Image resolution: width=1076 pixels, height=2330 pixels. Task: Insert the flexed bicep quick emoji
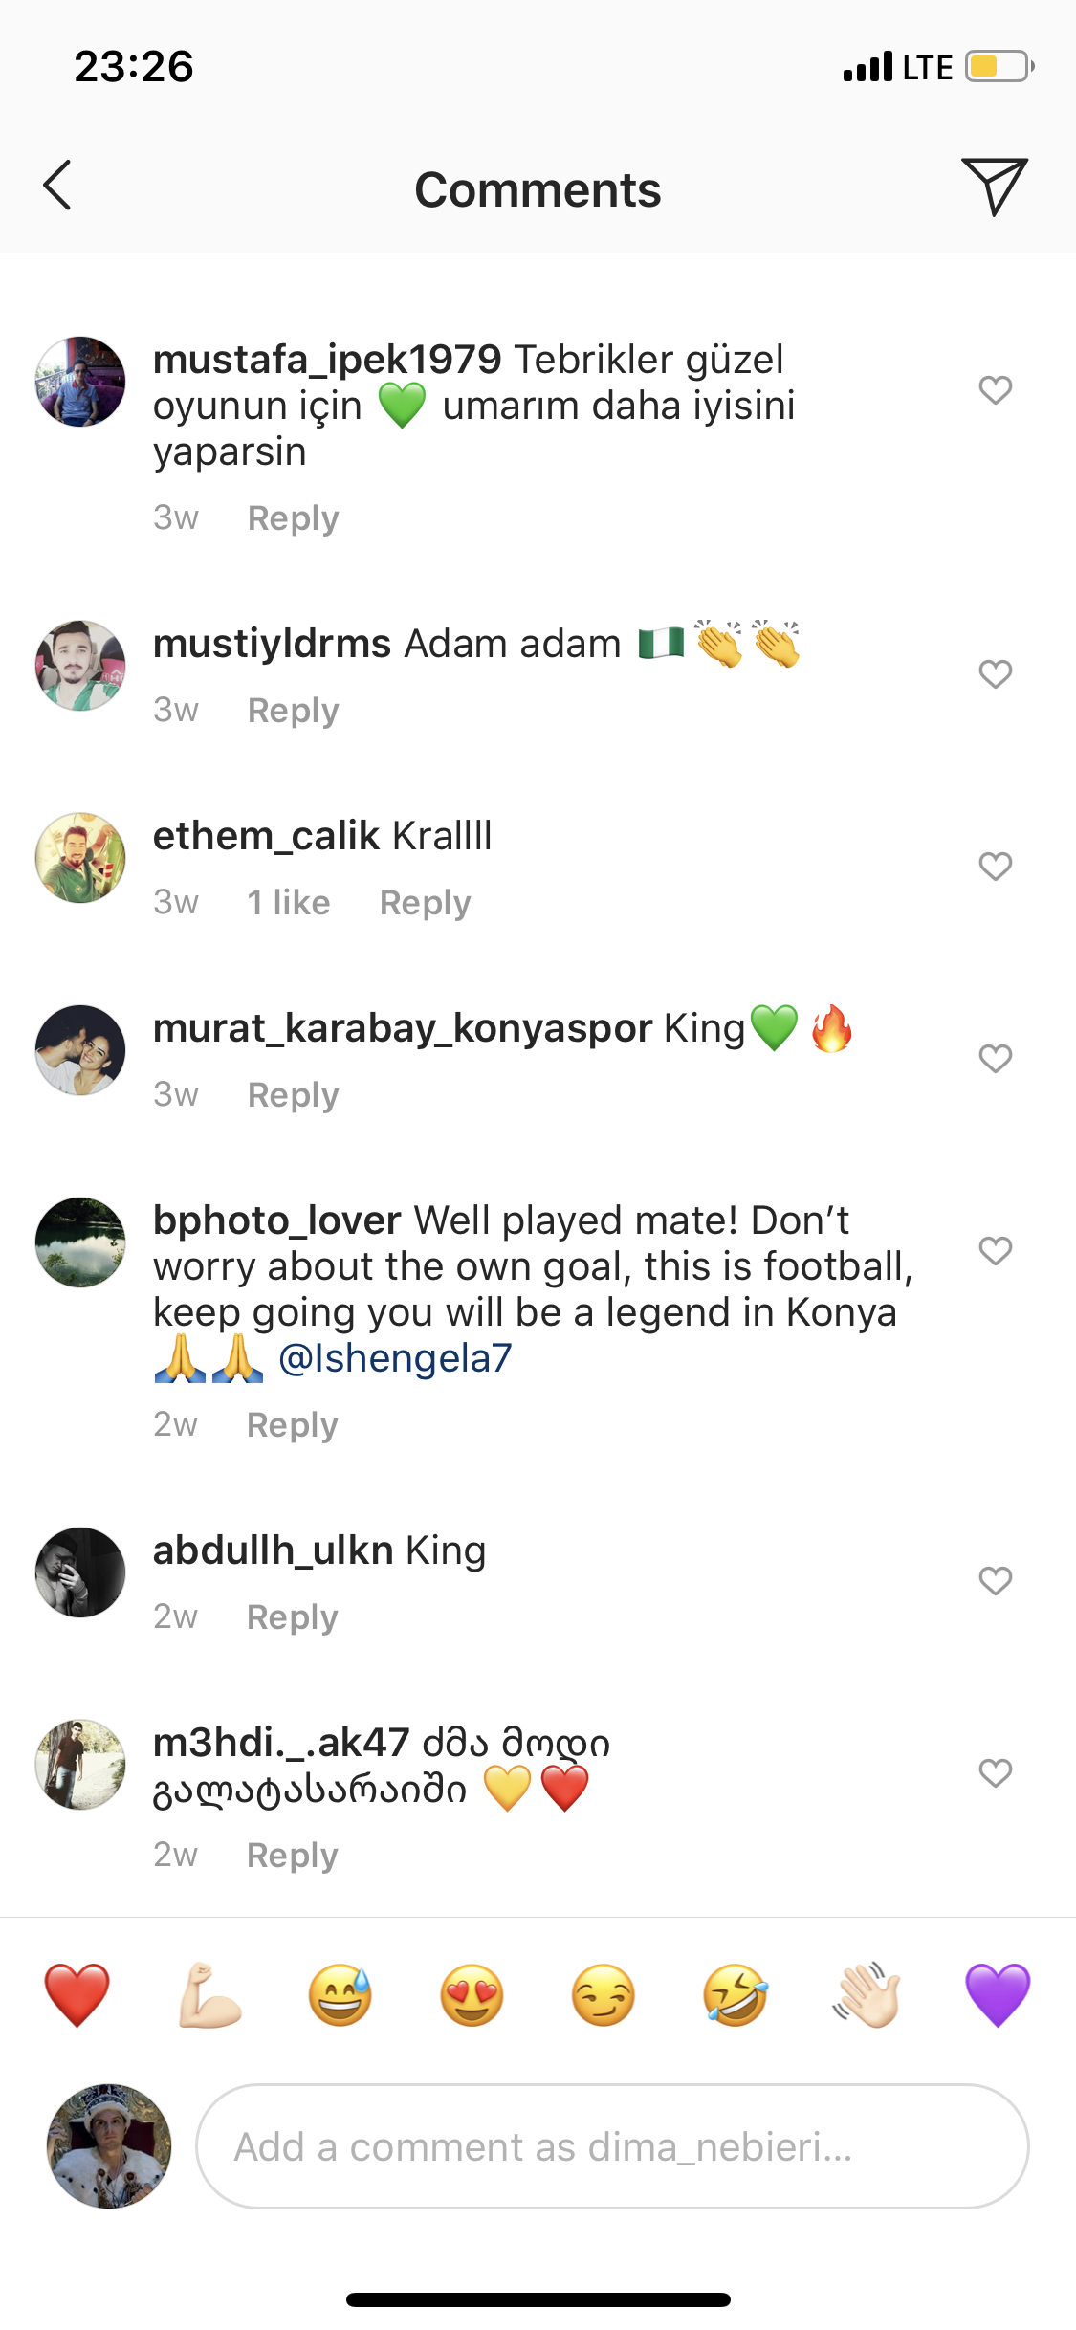[209, 1994]
